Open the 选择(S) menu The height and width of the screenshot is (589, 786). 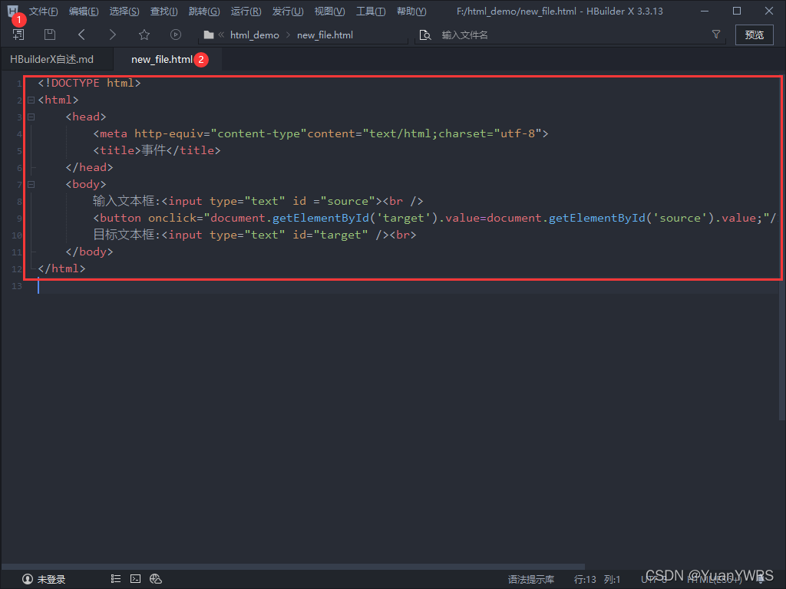point(124,11)
